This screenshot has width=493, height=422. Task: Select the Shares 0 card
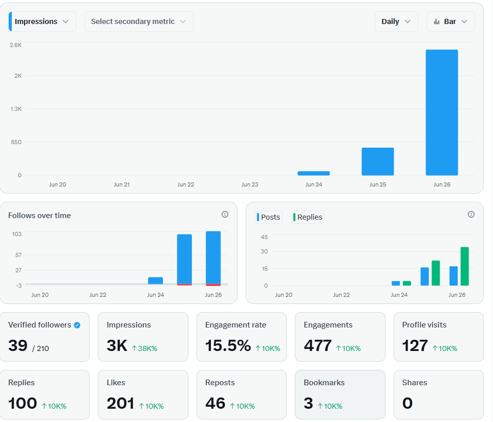coord(439,394)
